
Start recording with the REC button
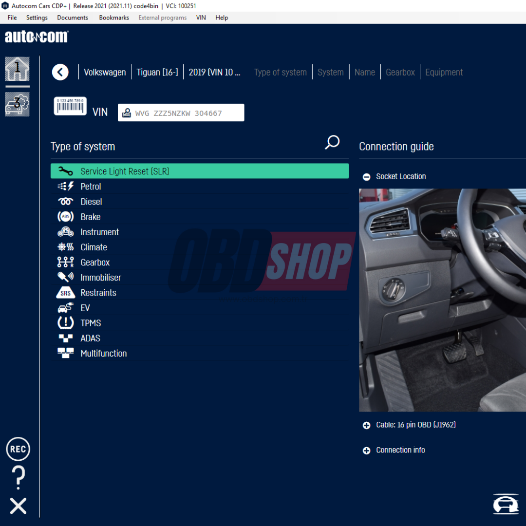click(18, 449)
